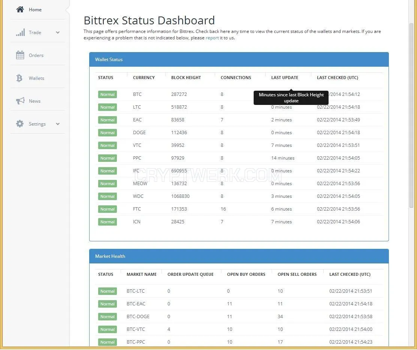Image resolution: width=417 pixels, height=350 pixels.
Task: Click timestamp 02/22/2014 21:53:58
Action: [x=351, y=317]
